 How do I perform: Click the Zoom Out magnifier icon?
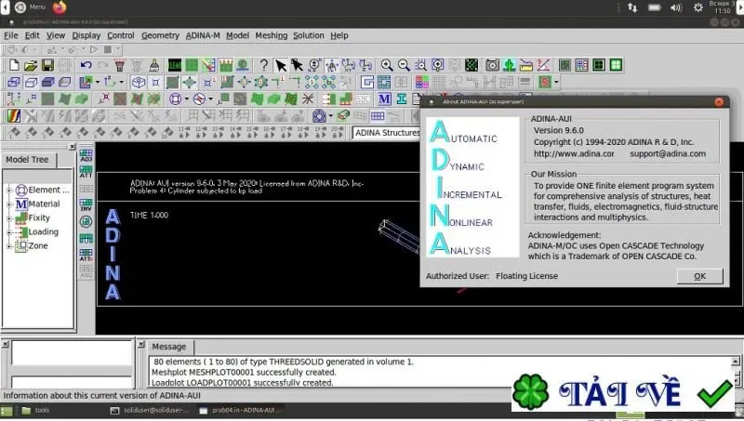click(404, 65)
